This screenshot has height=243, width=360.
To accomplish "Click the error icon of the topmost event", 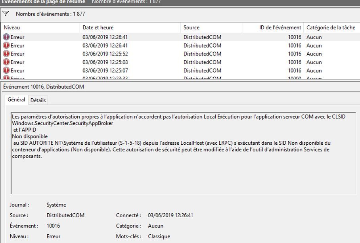I will (6, 37).
